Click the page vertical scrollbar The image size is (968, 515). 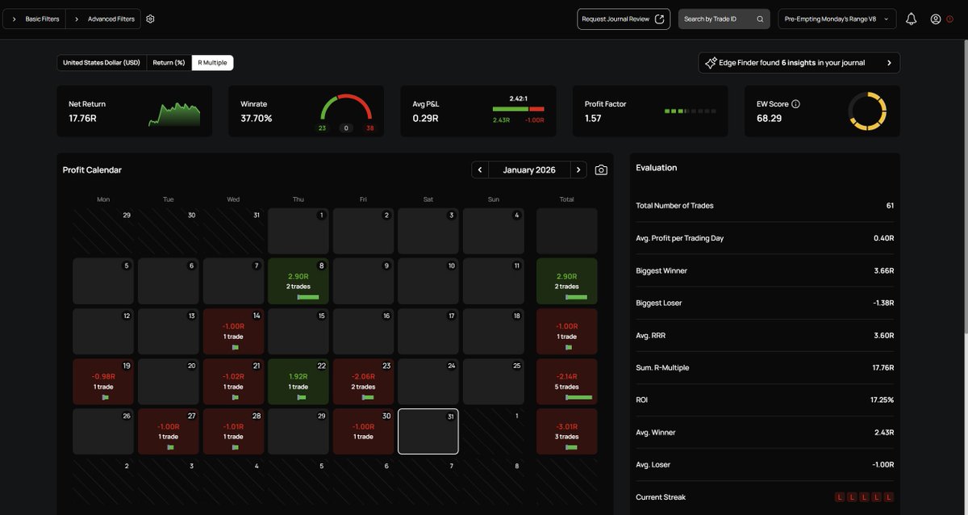[x=964, y=186]
